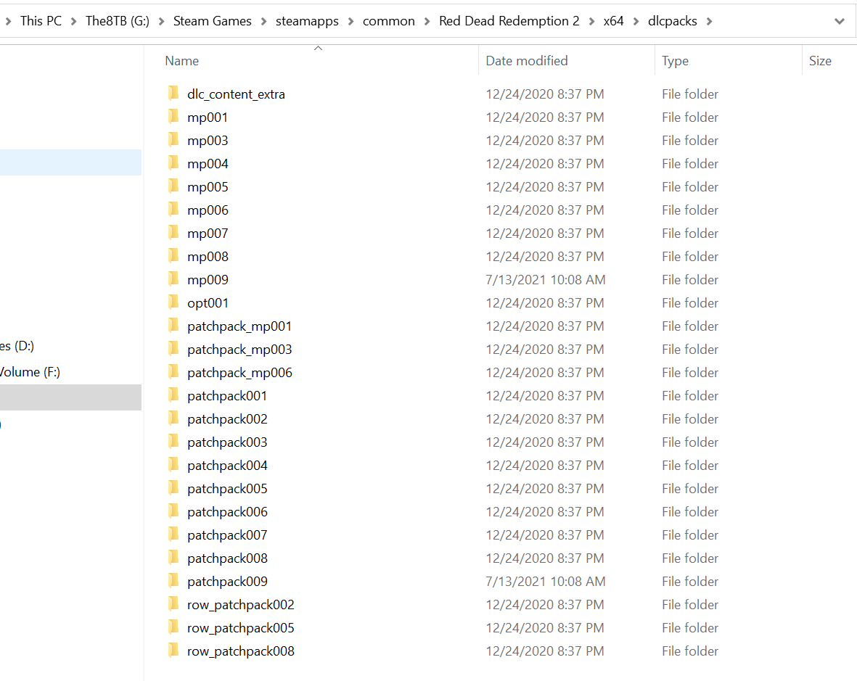The height and width of the screenshot is (681, 857).
Task: Click the mp009 folder icon
Action: pos(173,279)
